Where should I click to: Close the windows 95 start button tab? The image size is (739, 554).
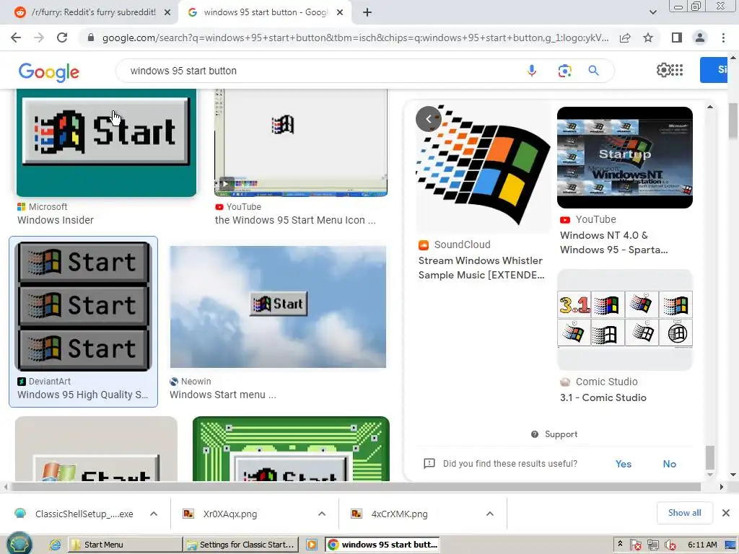click(340, 12)
